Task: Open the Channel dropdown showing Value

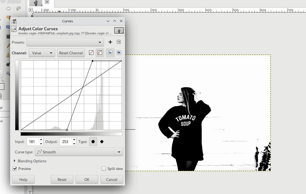Action: (42, 53)
